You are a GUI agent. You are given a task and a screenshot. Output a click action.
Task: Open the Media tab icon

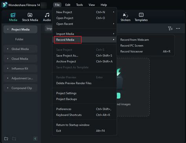13,15
